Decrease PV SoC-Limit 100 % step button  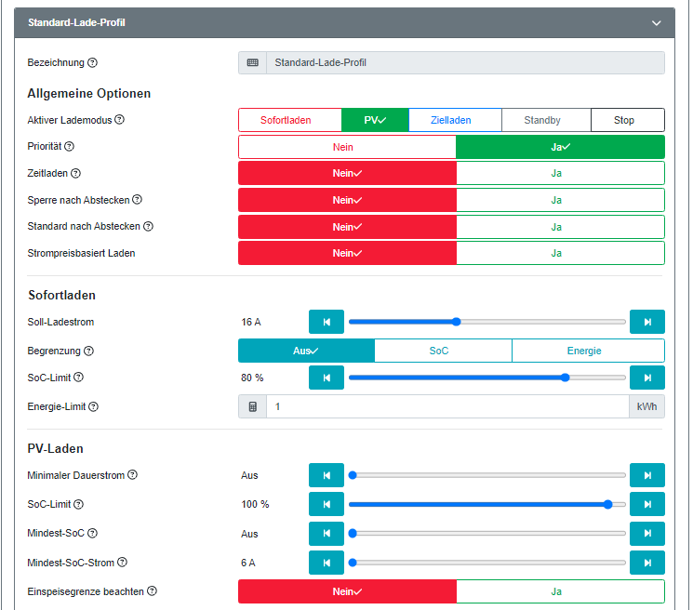[x=327, y=504]
